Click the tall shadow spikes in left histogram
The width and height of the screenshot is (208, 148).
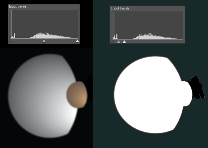pos(11,25)
